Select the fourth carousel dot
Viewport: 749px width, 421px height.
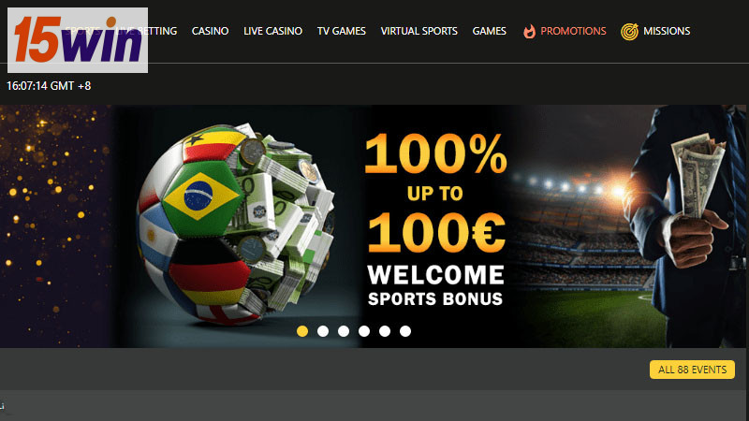(x=364, y=331)
